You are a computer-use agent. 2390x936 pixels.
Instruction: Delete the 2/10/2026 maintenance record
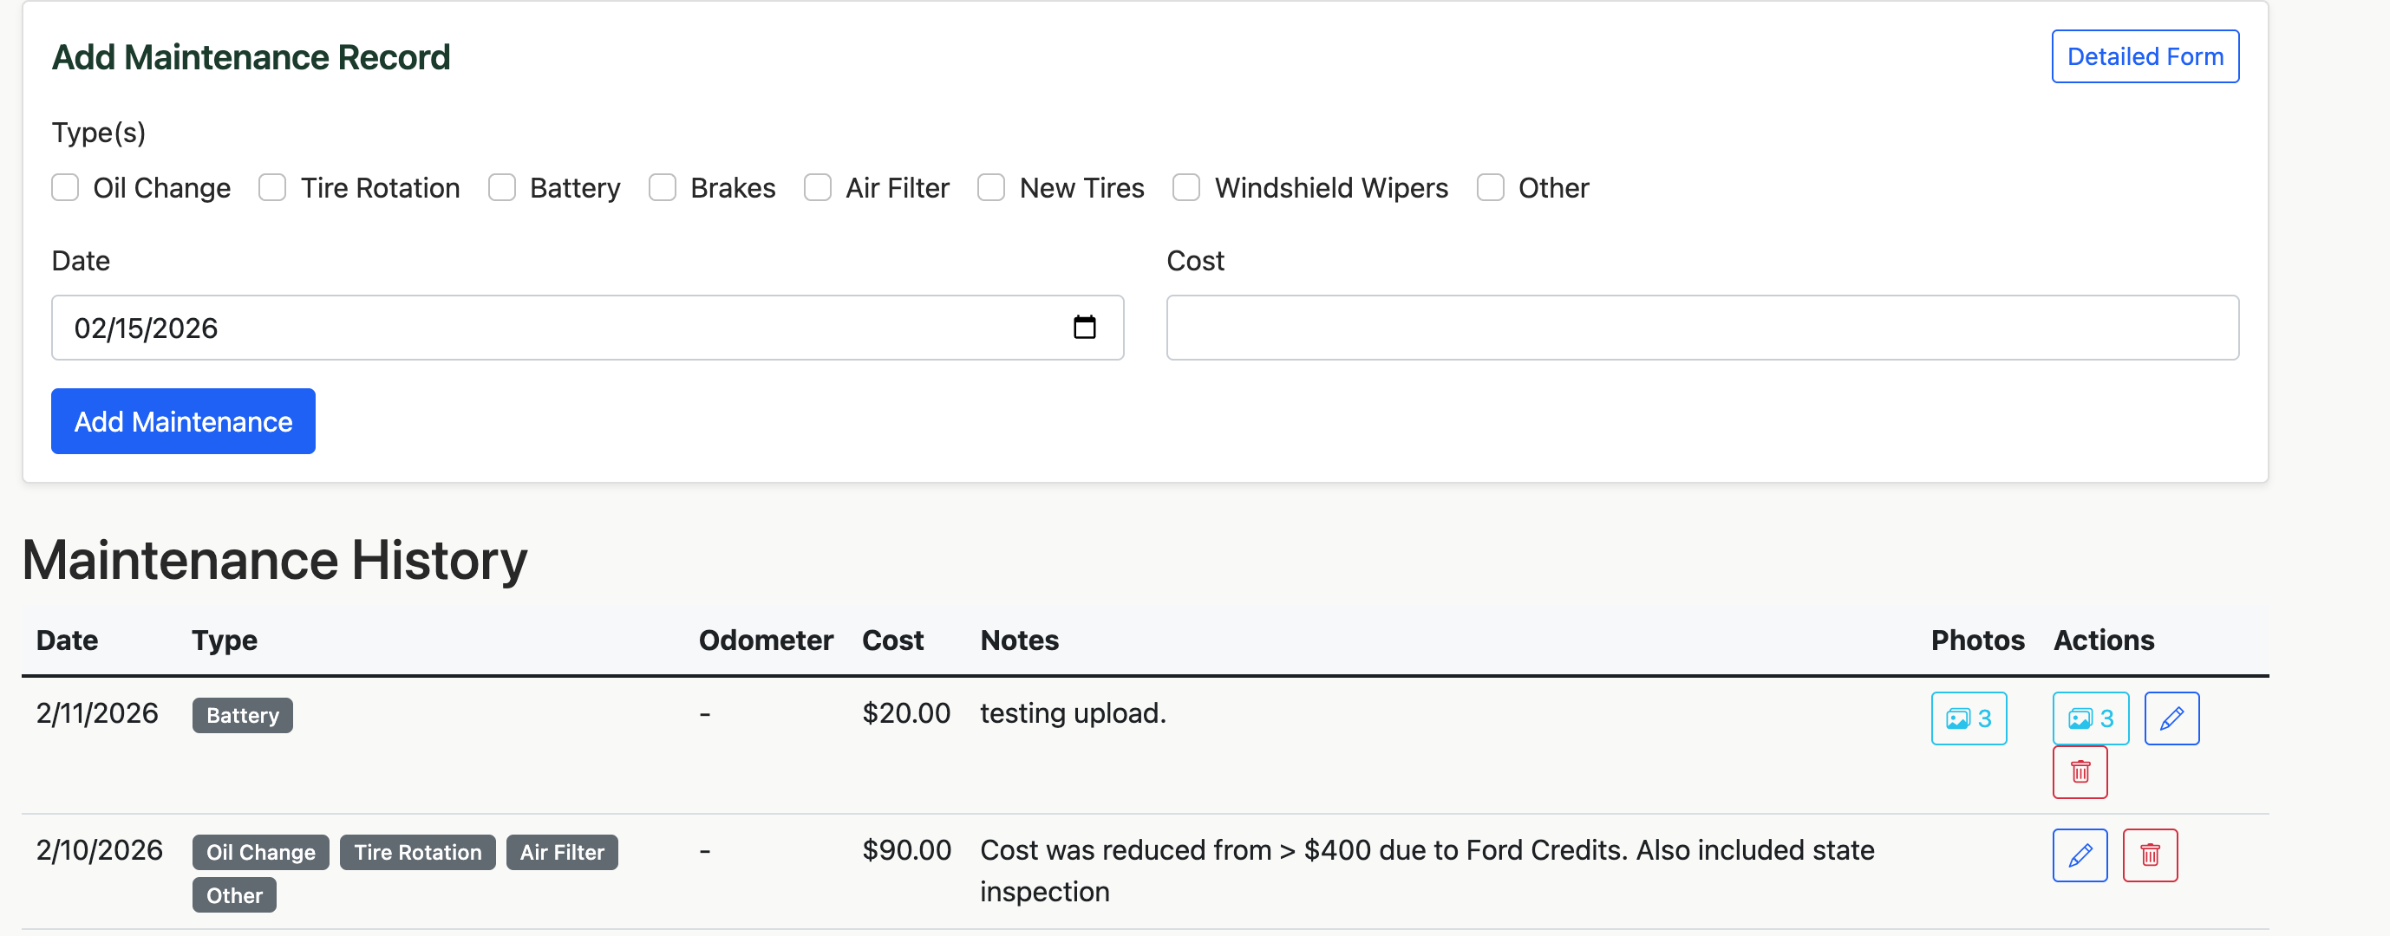click(2151, 855)
